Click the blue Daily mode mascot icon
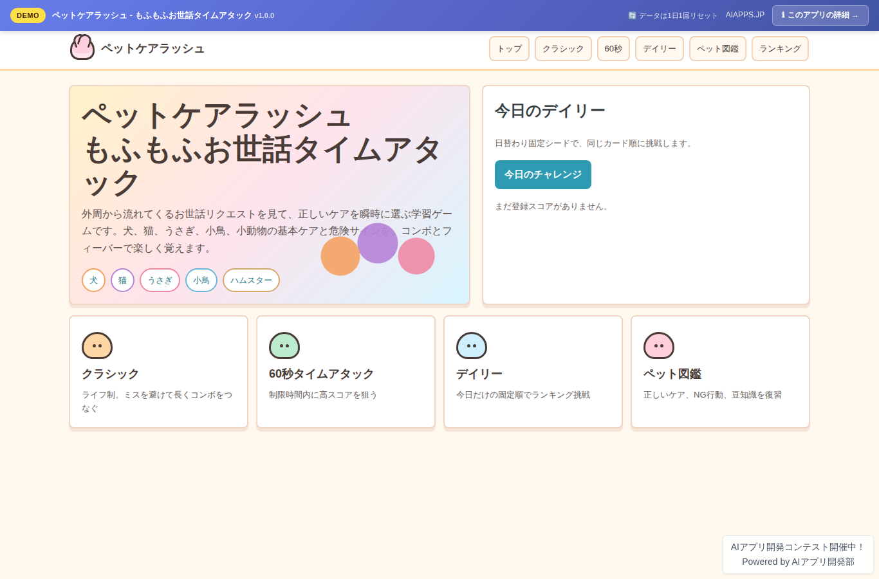 [x=472, y=345]
